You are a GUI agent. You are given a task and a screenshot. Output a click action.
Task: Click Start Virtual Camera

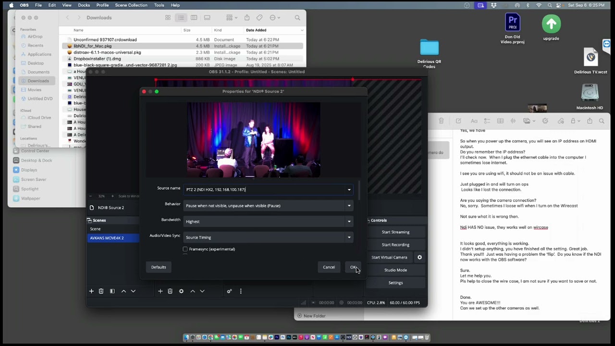click(x=389, y=257)
